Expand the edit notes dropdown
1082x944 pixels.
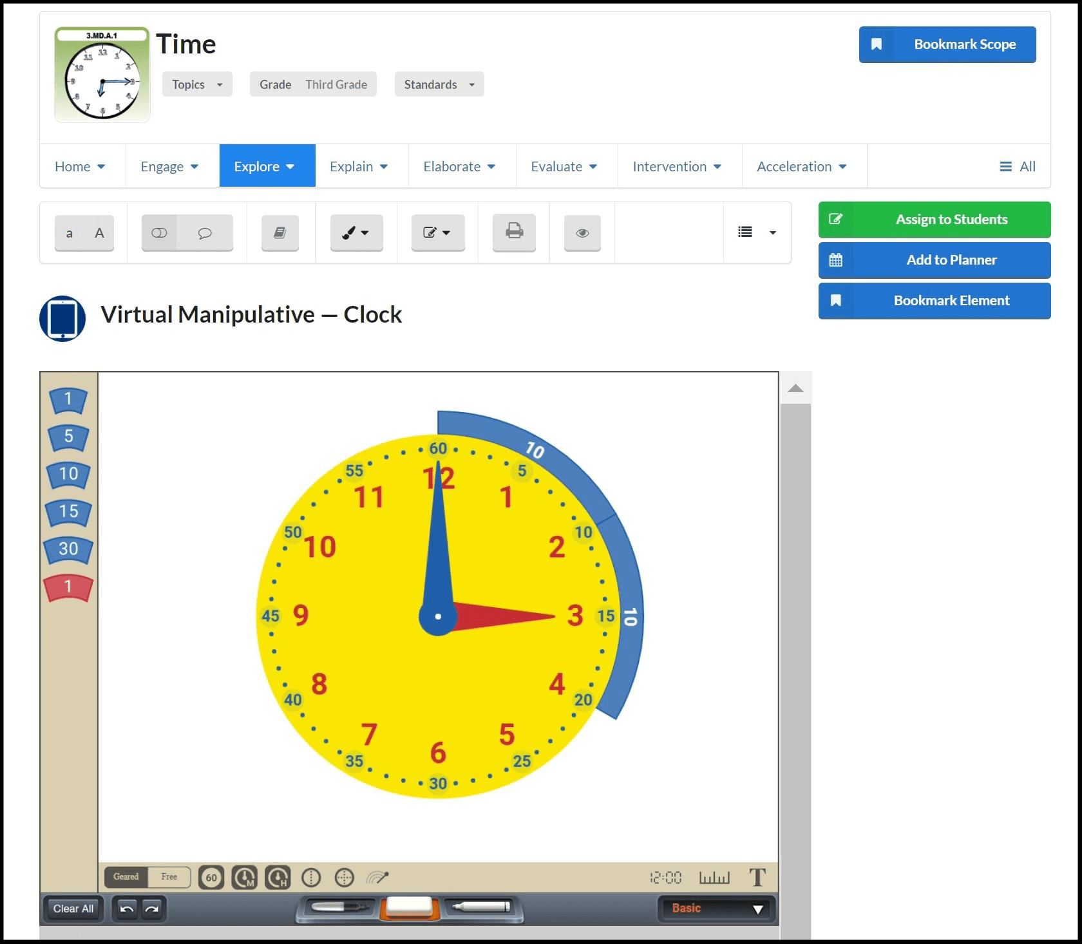click(x=437, y=233)
